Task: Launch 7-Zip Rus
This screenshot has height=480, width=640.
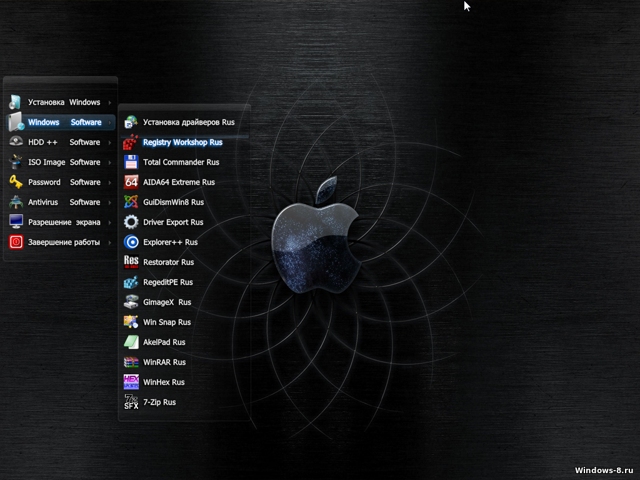Action: pos(184,402)
